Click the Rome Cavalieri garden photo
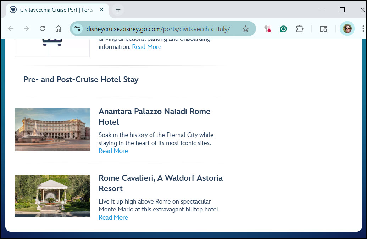The image size is (367, 239). click(x=52, y=196)
